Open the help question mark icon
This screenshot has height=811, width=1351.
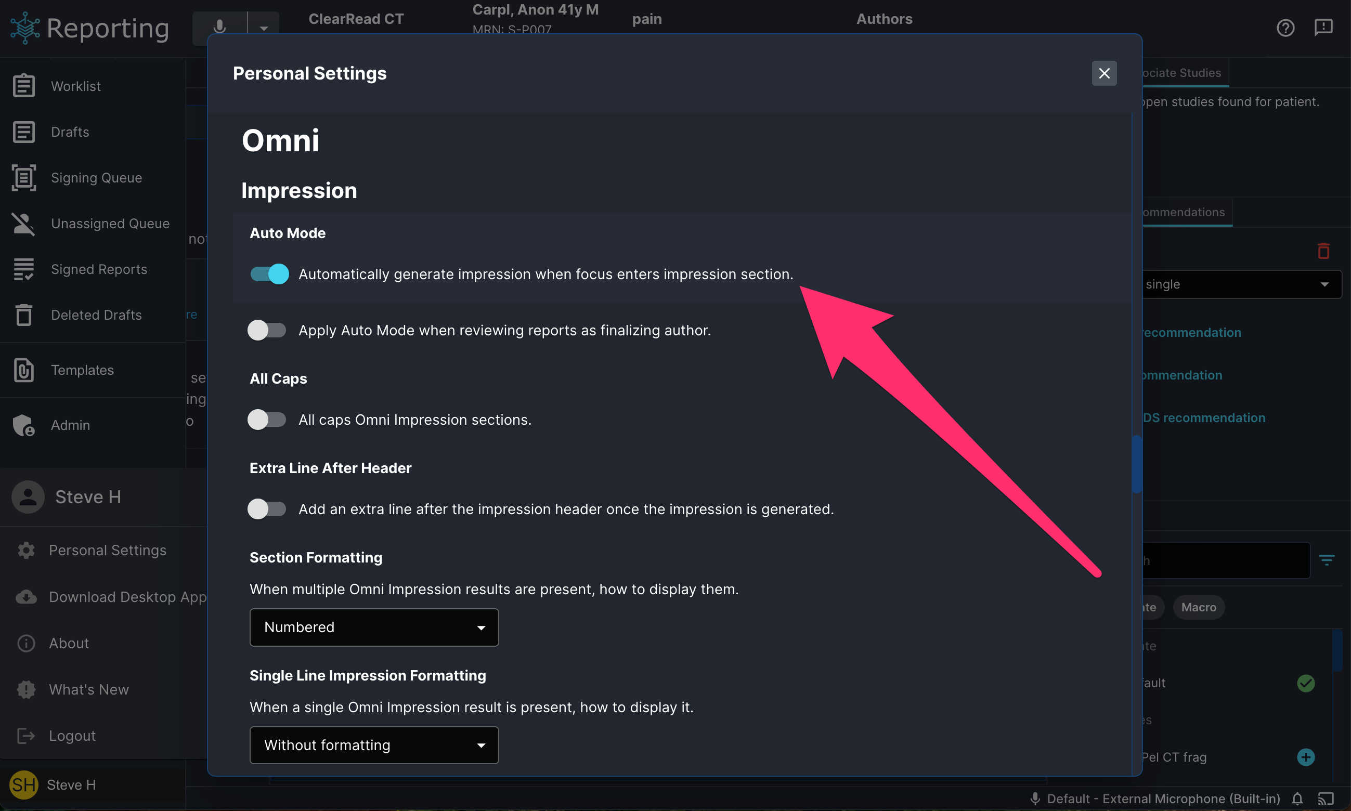pos(1285,28)
